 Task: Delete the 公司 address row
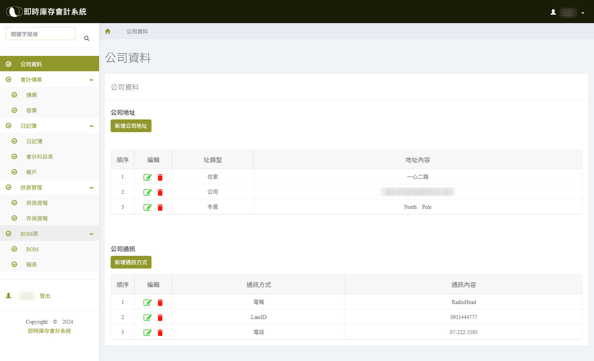160,192
